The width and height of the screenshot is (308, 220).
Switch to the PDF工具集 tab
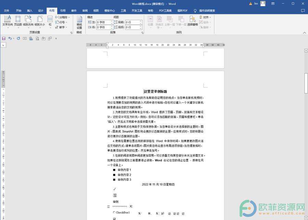pyautogui.click(x=165, y=11)
